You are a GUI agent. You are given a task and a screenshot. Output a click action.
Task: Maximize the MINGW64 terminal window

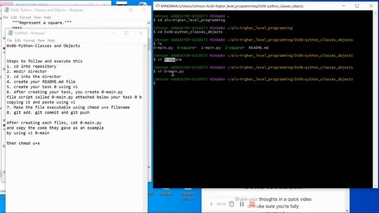[357, 6]
